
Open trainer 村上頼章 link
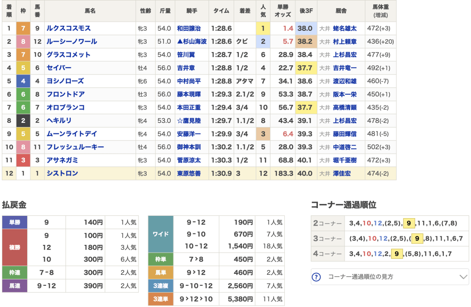pyautogui.click(x=345, y=41)
